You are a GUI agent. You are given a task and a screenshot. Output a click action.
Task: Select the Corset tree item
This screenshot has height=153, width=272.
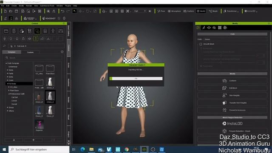(x=14, y=101)
